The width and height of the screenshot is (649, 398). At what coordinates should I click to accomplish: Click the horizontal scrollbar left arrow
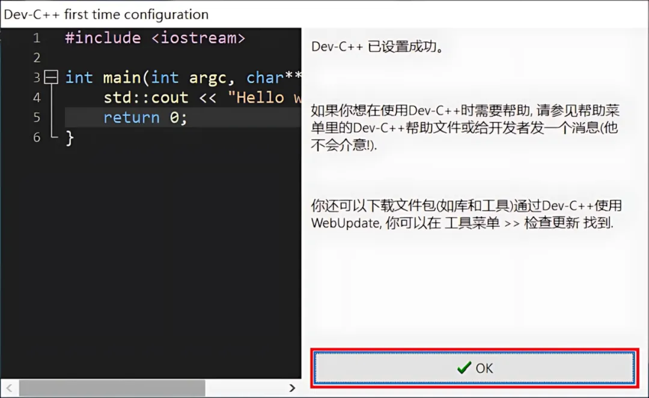click(9, 388)
